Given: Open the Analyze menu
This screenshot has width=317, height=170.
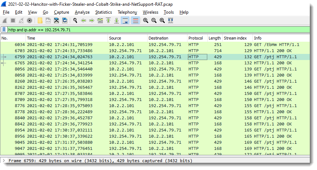Looking at the screenshot, I should coord(82,12).
